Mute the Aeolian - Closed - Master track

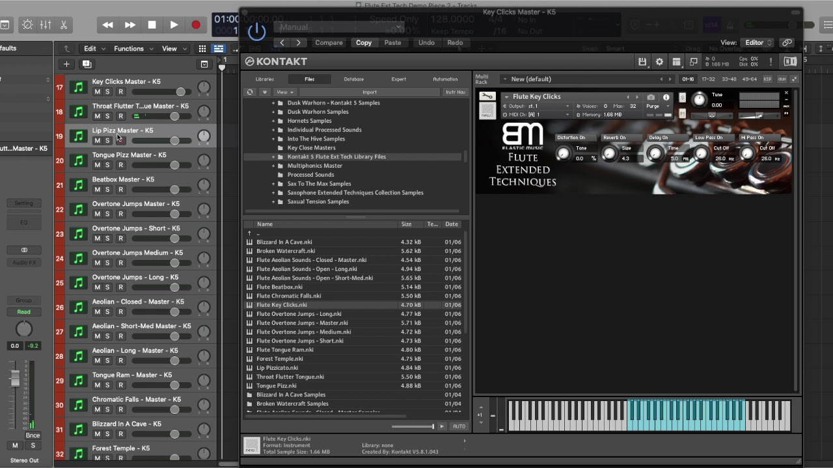[97, 312]
